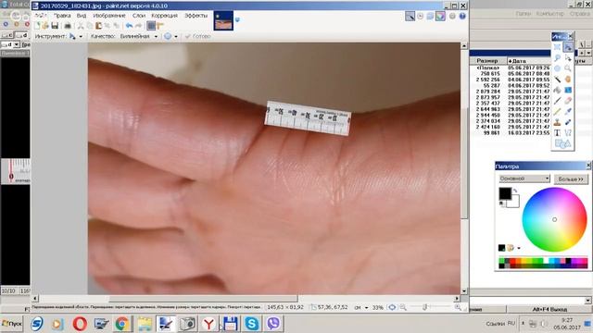
Task: Pick a color on the color wheel
Action: [x=554, y=219]
